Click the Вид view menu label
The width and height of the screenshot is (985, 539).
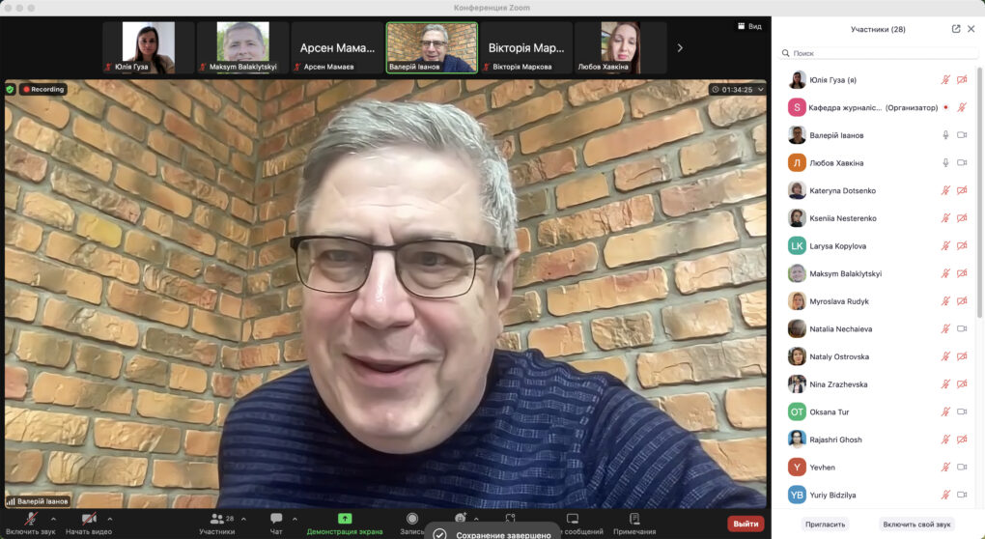[755, 26]
